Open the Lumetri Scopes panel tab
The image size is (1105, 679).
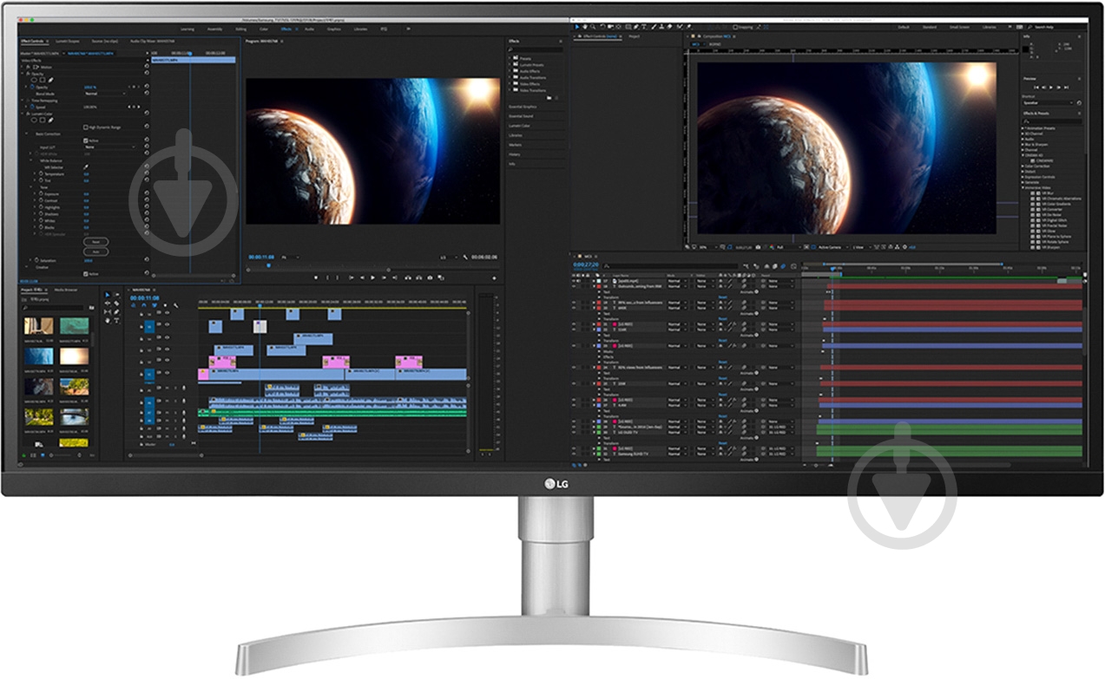(67, 41)
